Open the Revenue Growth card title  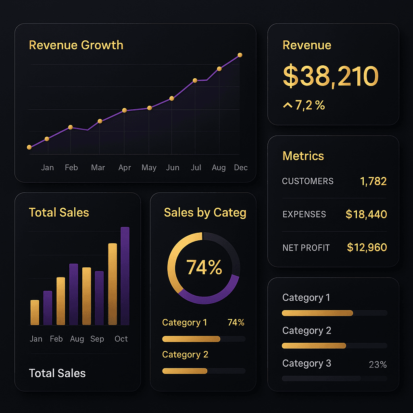tap(76, 45)
